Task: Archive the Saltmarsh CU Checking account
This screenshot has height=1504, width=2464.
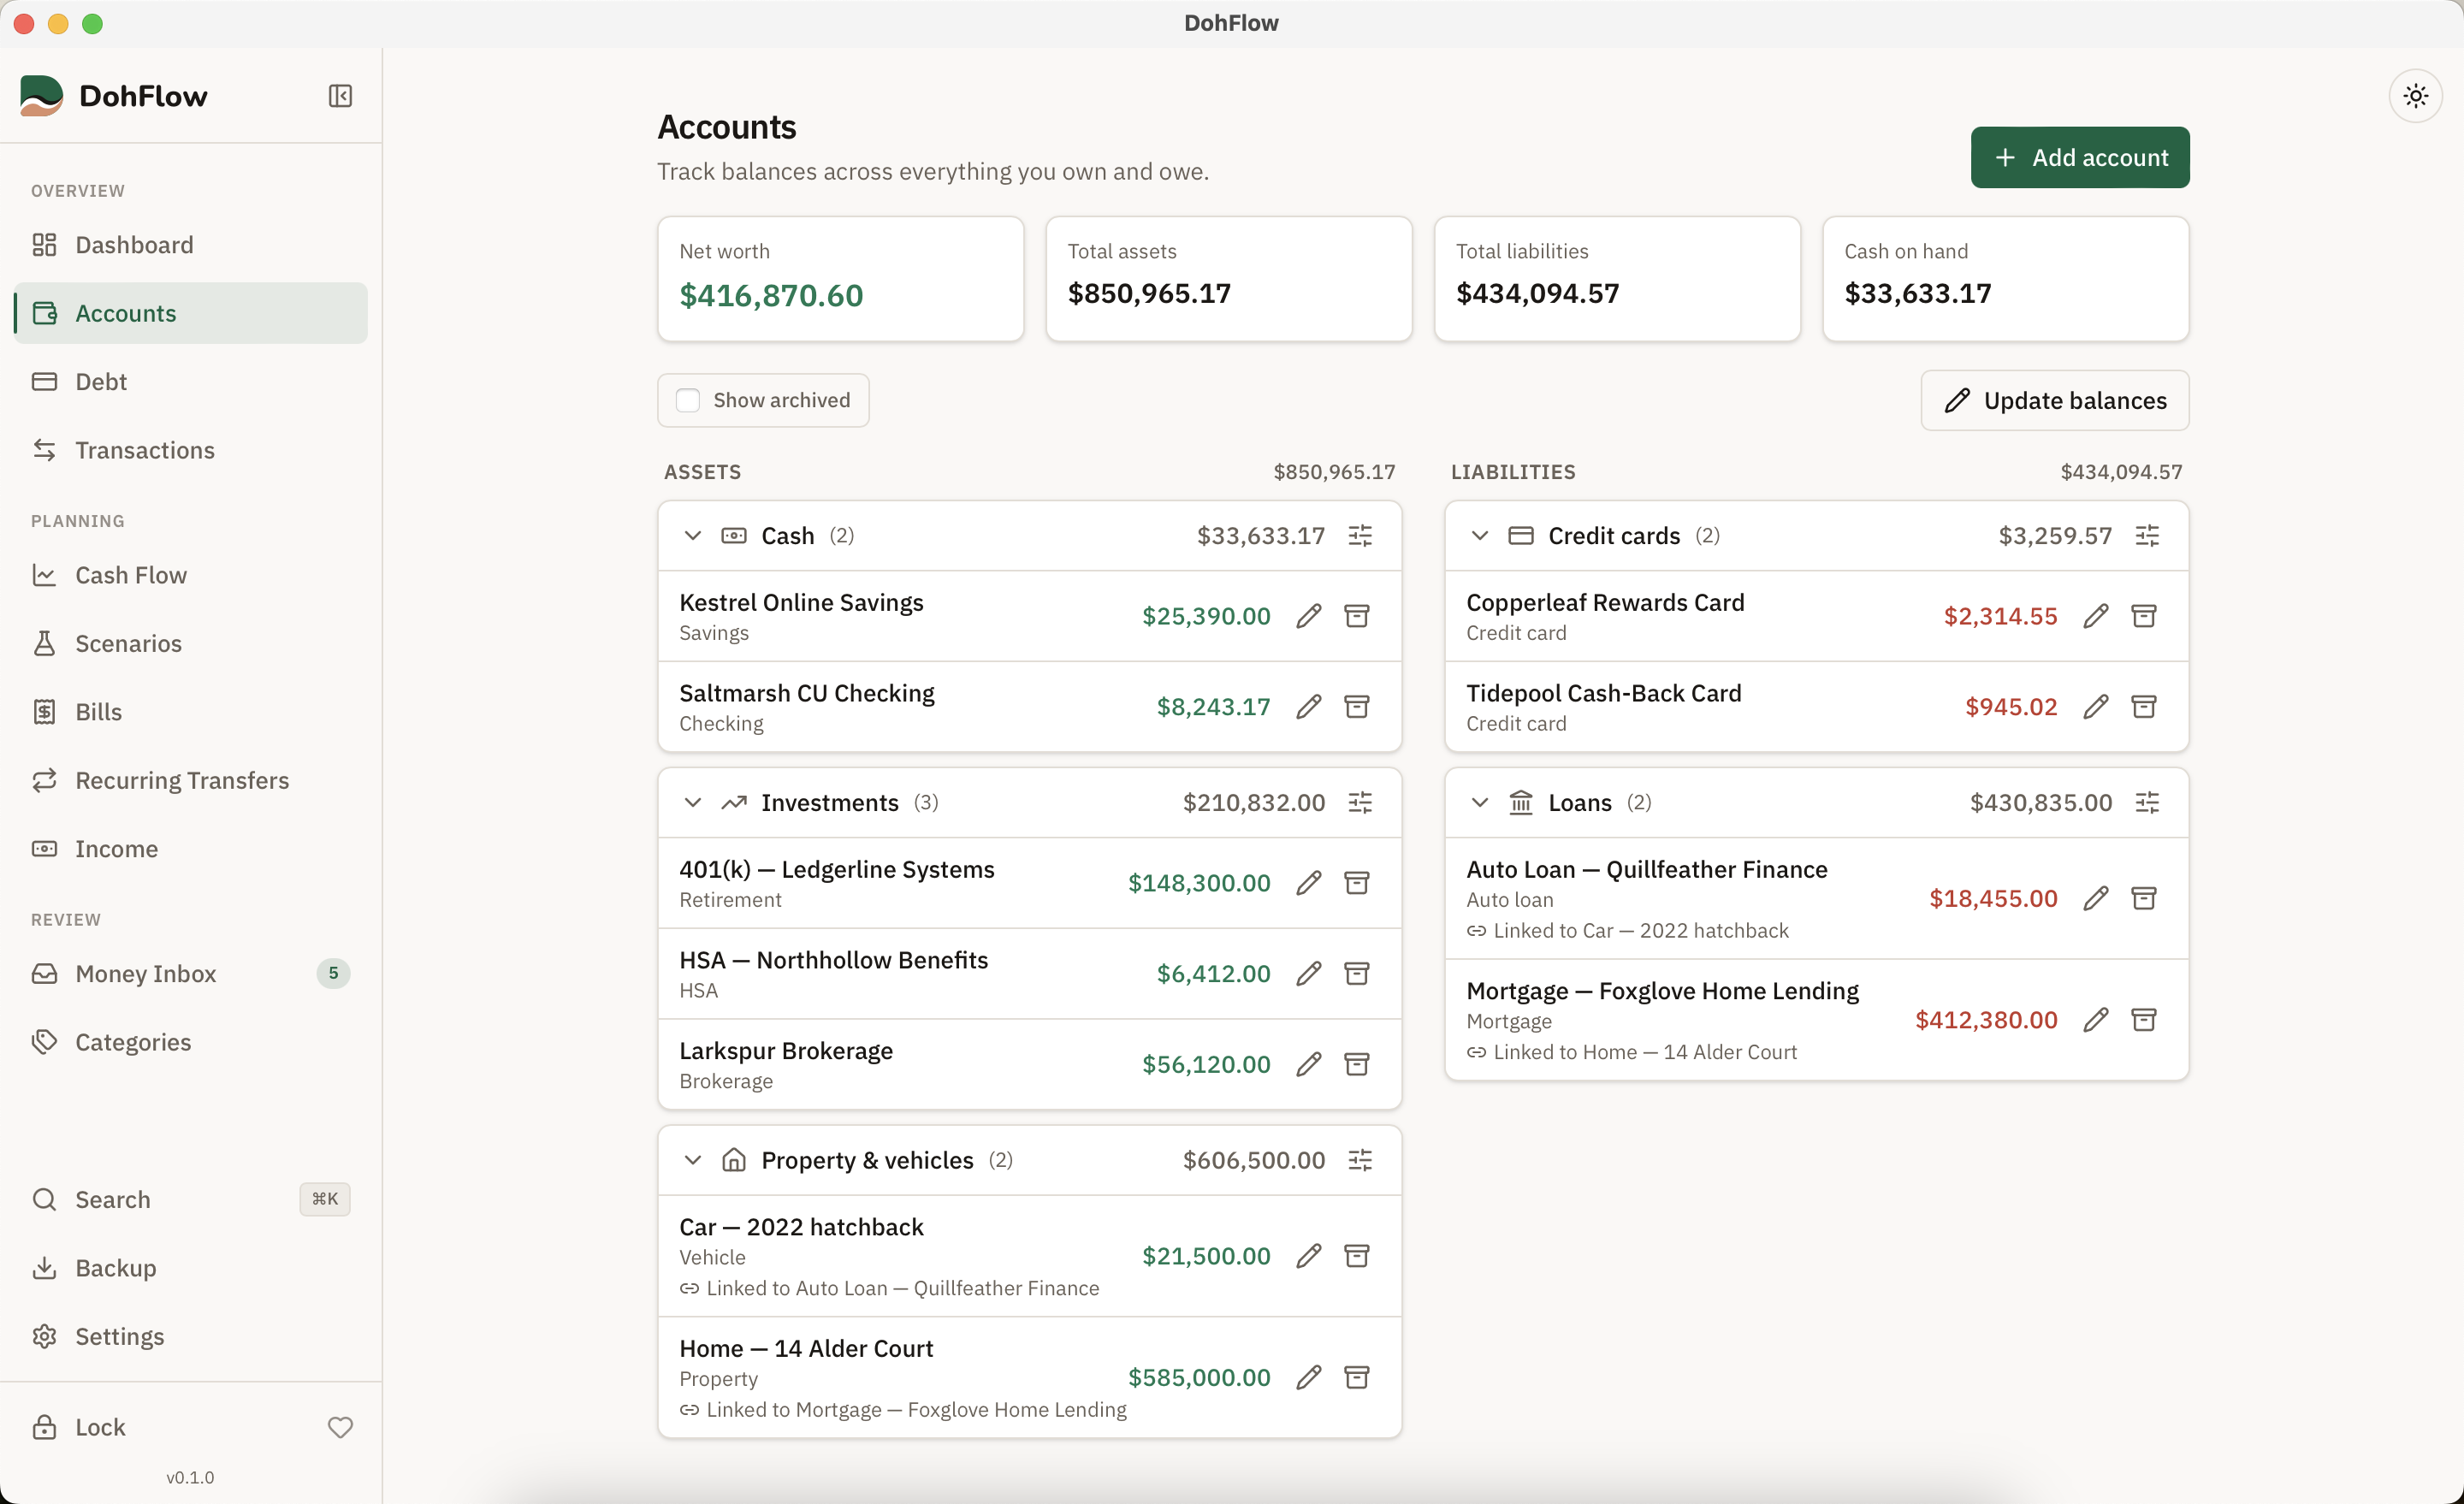Action: tap(1357, 707)
